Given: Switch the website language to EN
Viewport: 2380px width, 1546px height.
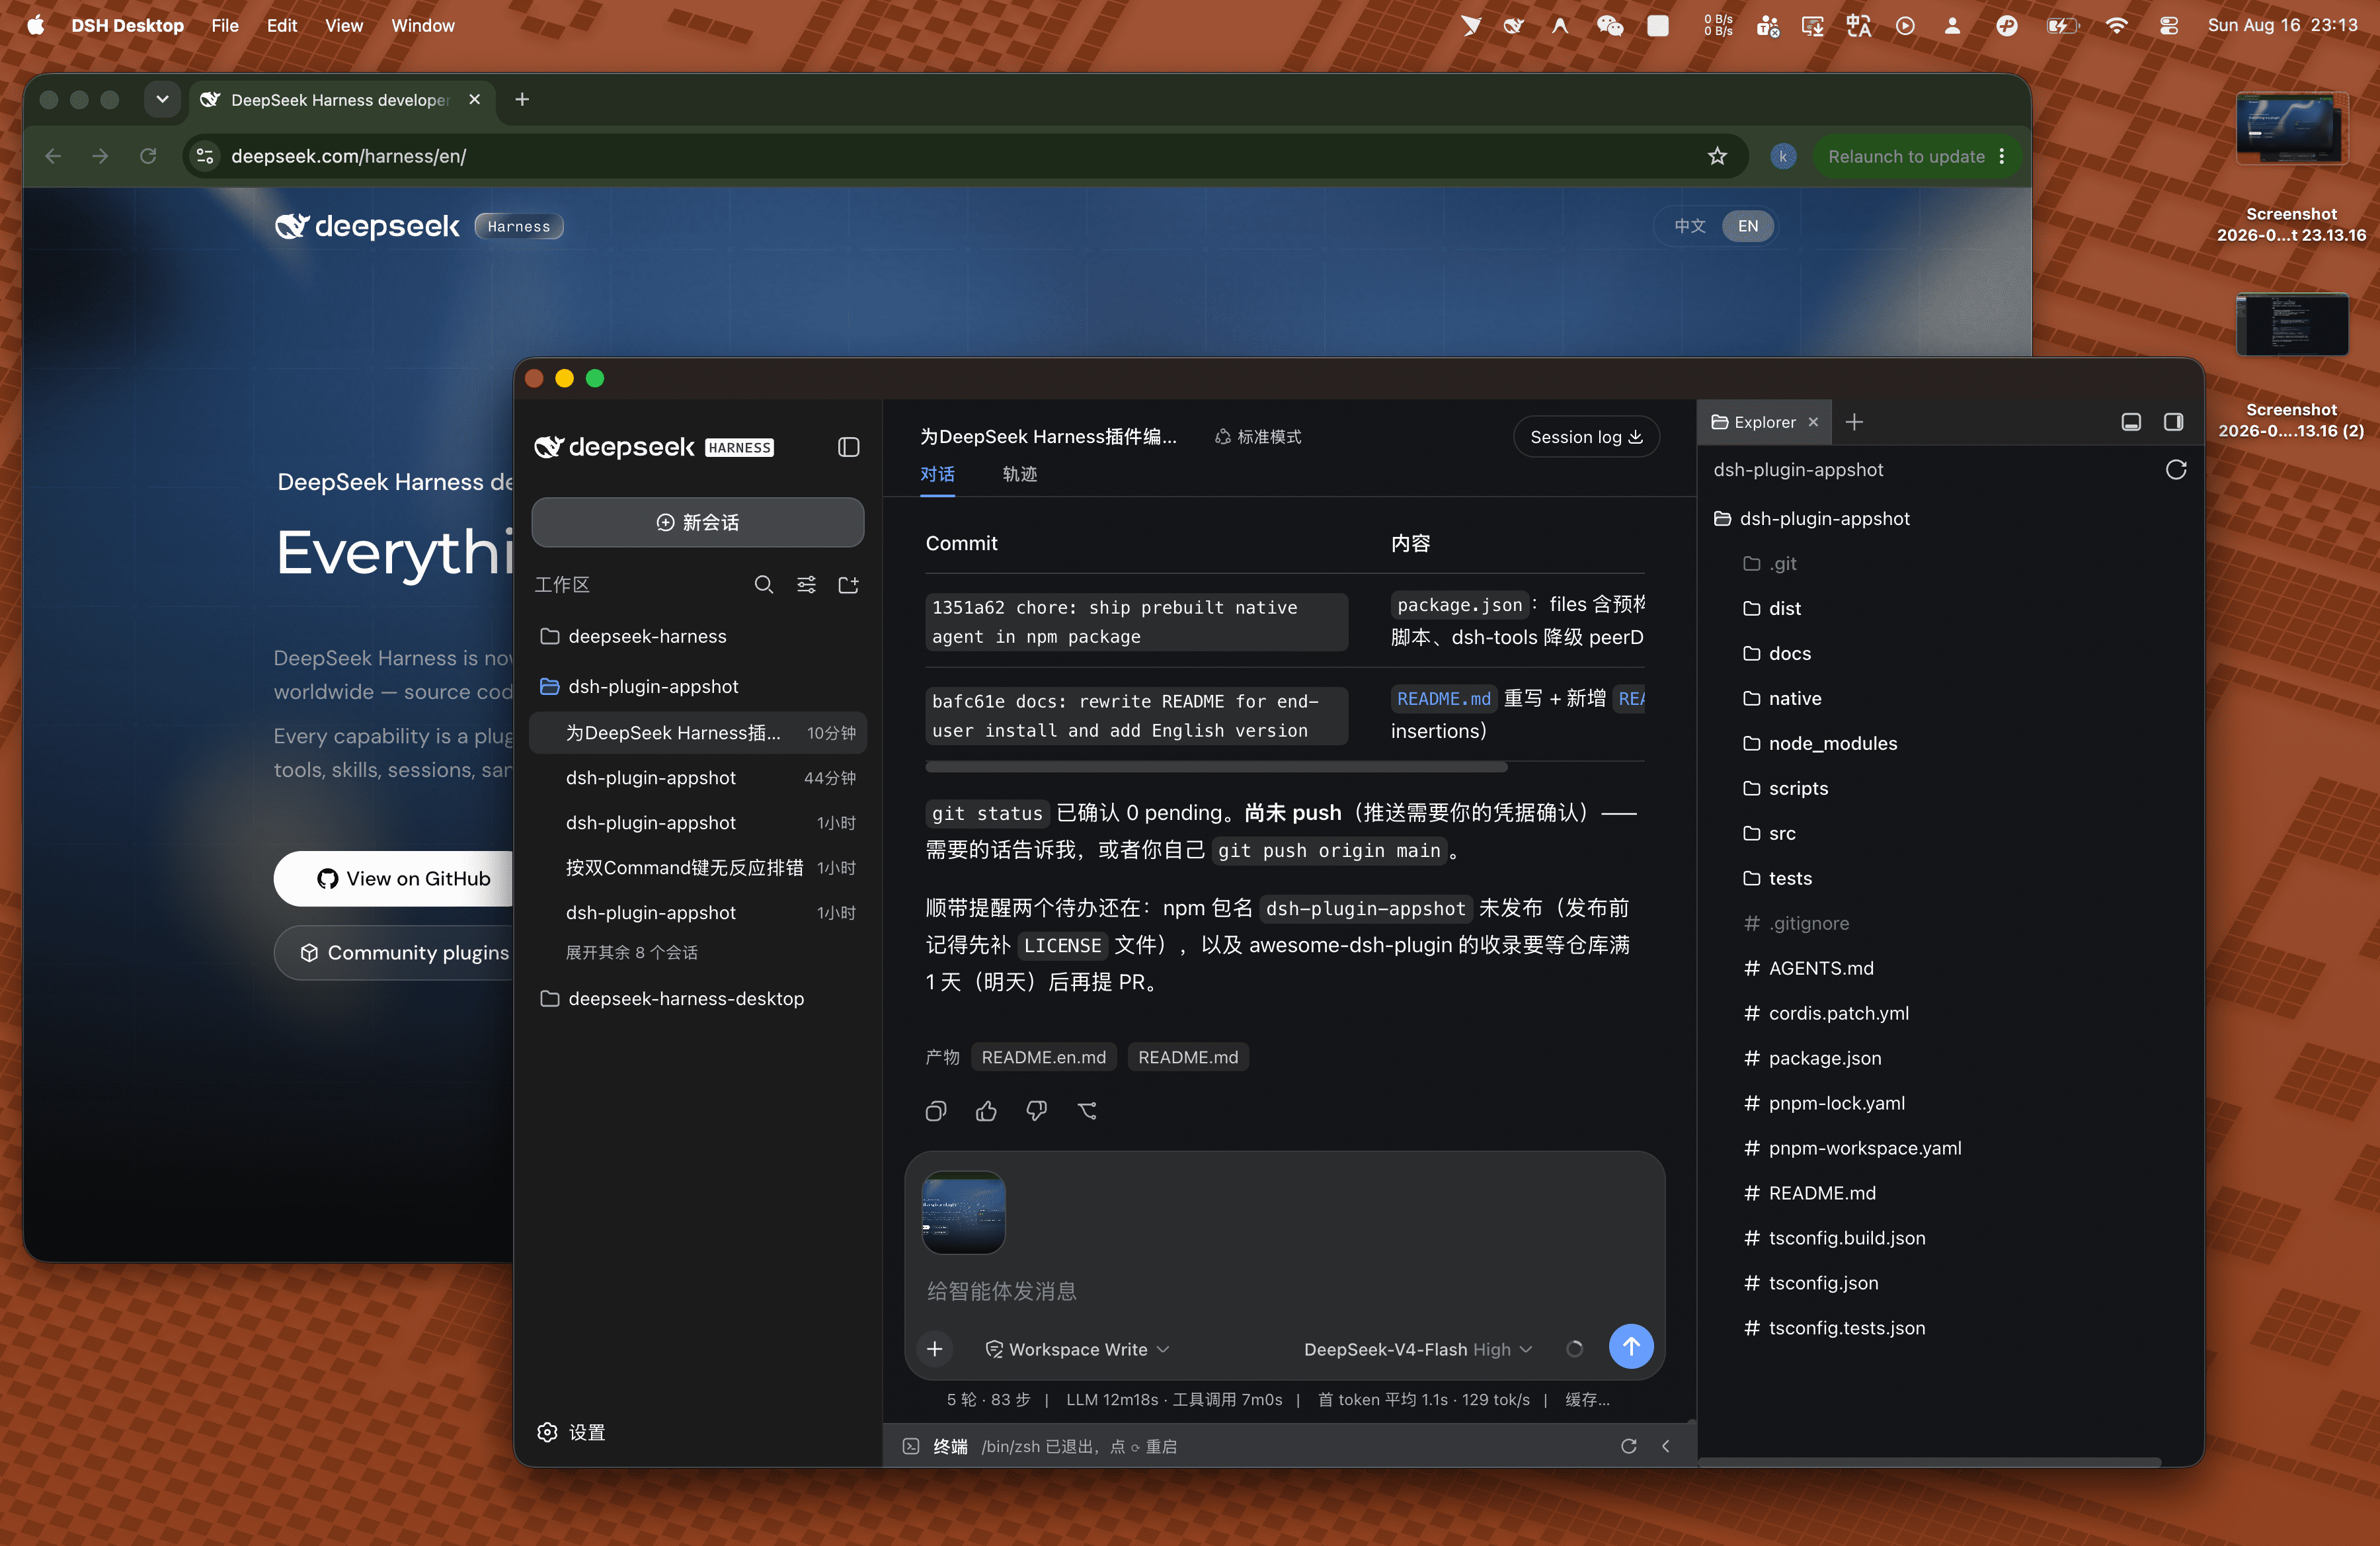Looking at the screenshot, I should coord(1747,226).
